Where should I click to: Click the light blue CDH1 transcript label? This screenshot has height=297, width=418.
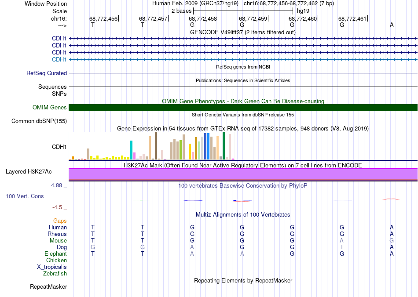(x=59, y=59)
